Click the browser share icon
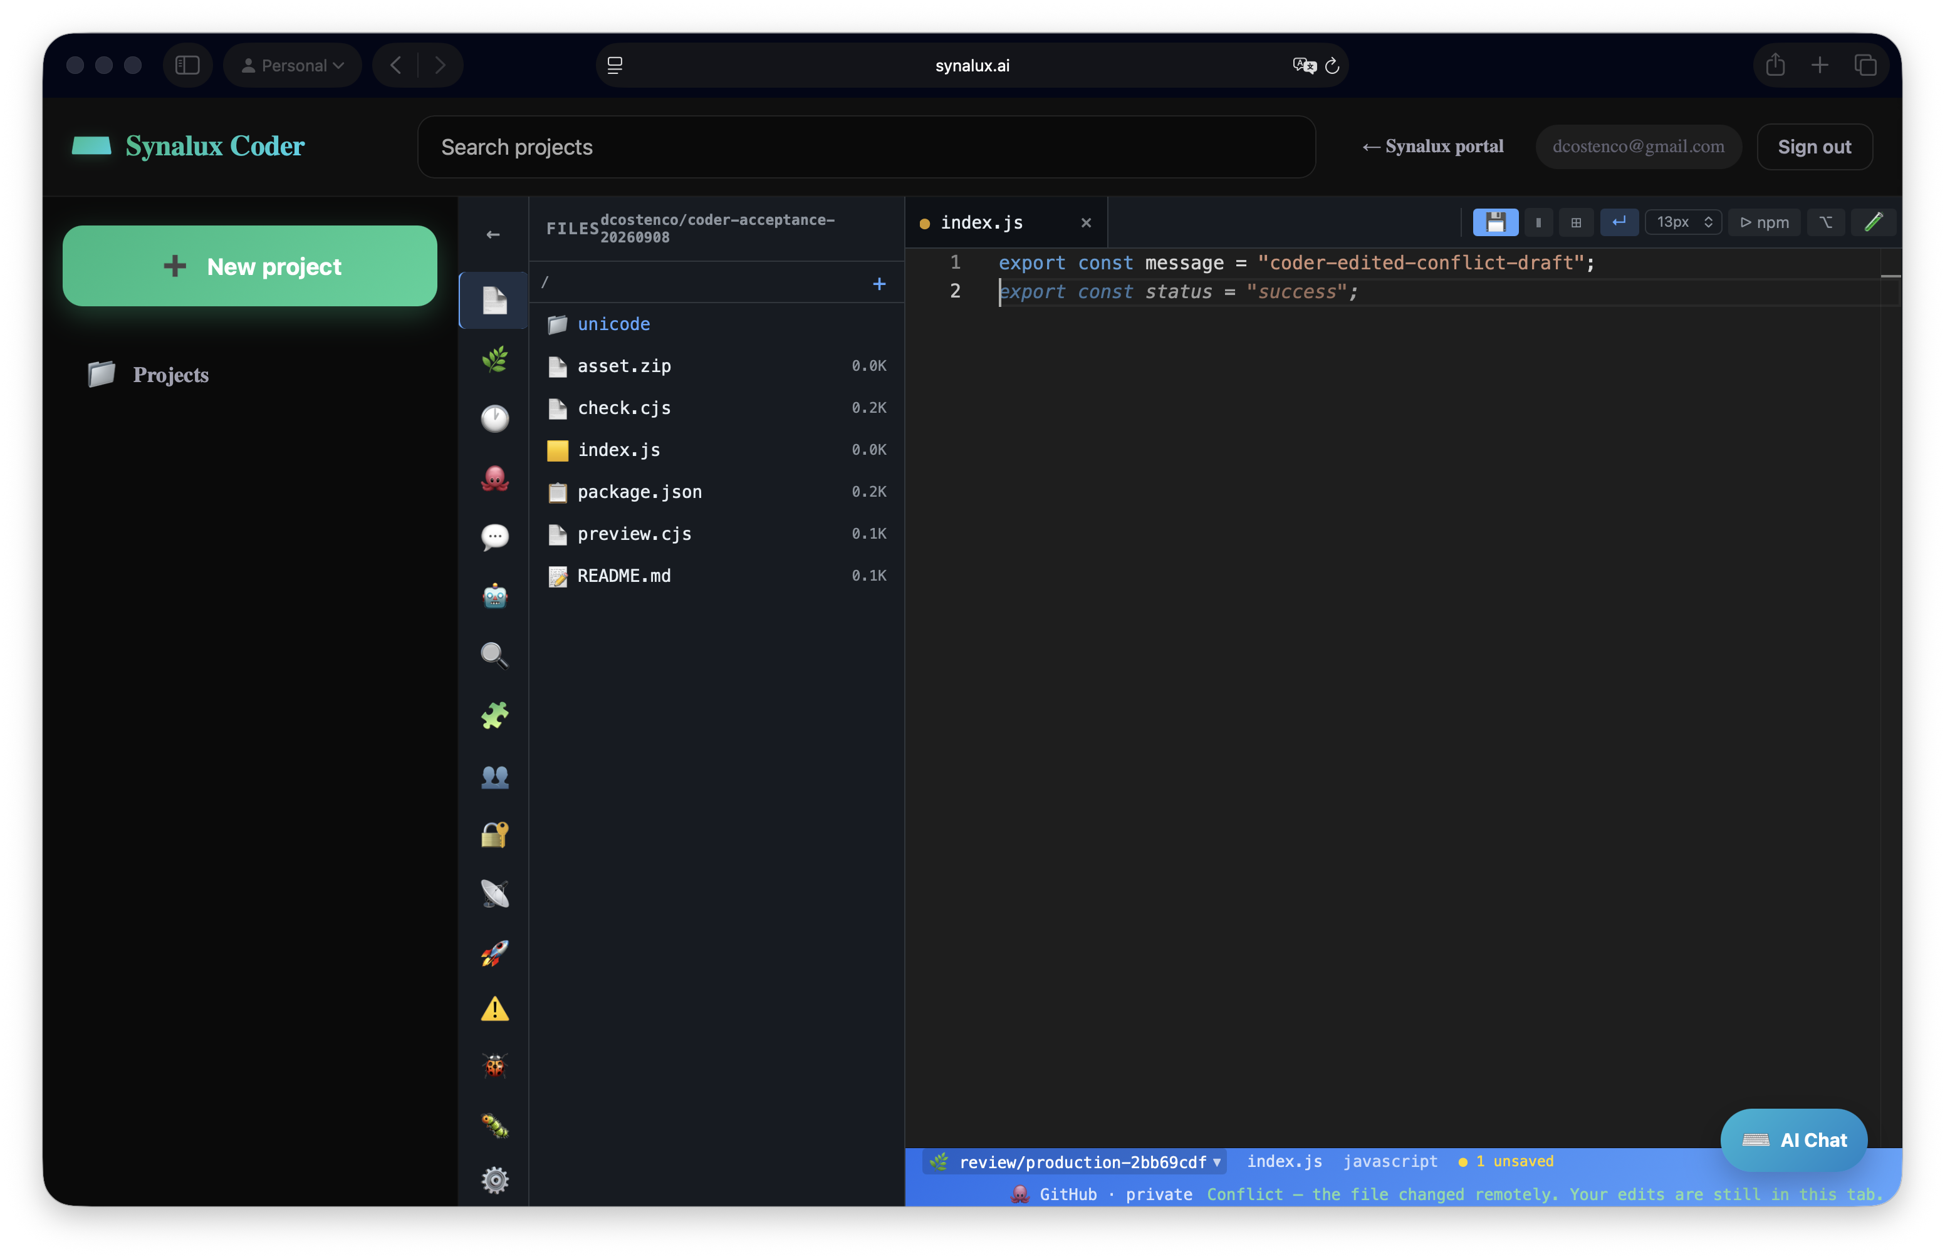Screen dimensions: 1945x1259 click(1775, 65)
